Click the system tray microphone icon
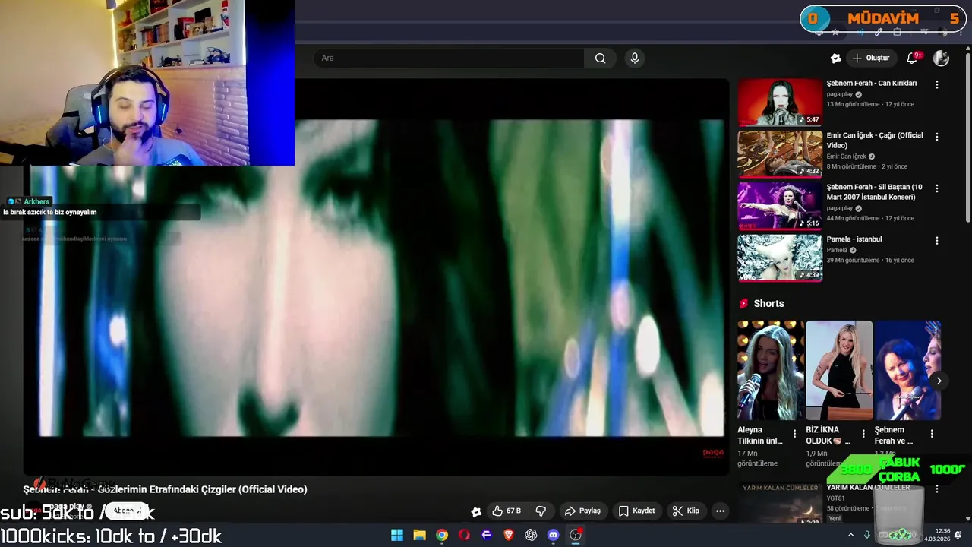The height and width of the screenshot is (547, 972). (867, 536)
